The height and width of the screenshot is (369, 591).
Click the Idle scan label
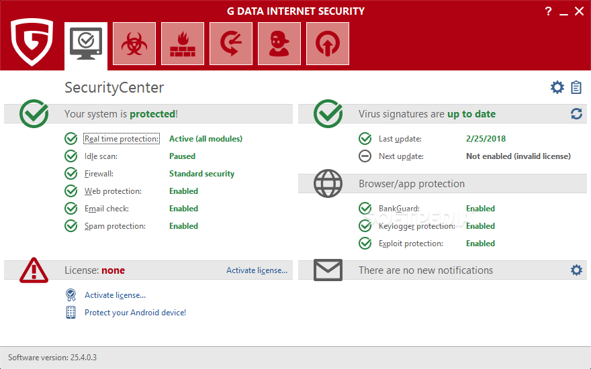[x=101, y=156]
